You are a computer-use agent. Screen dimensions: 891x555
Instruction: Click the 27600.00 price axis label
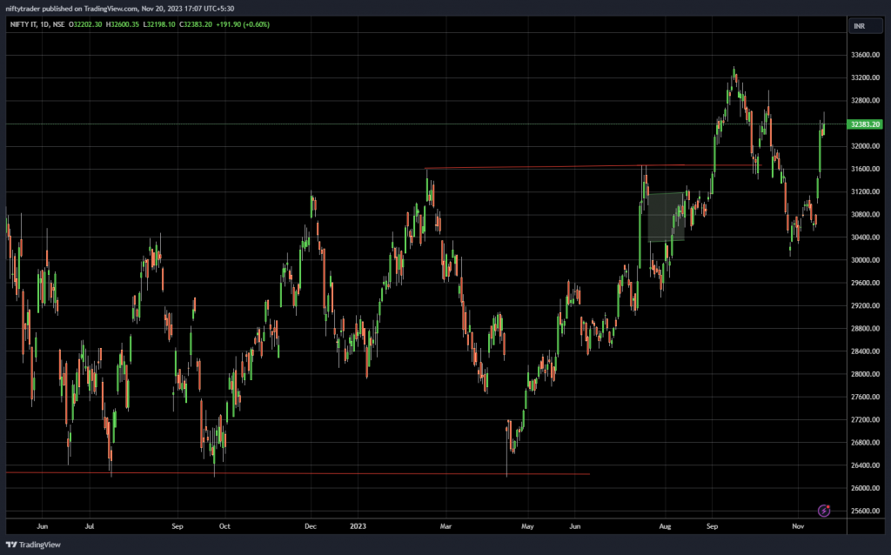click(865, 397)
